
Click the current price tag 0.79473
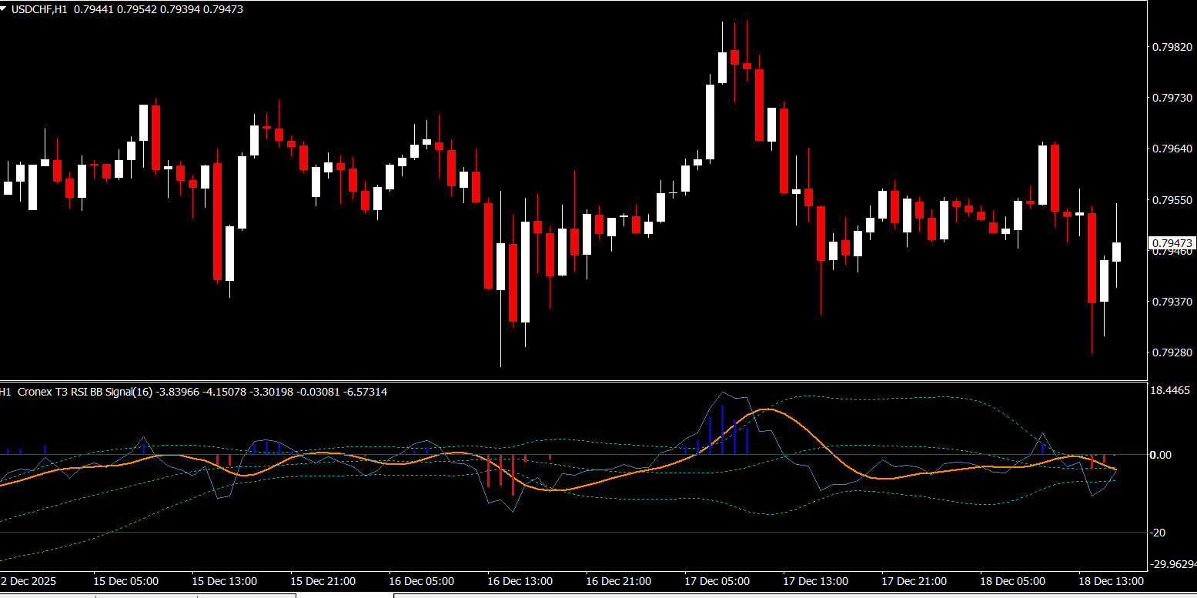[1172, 243]
